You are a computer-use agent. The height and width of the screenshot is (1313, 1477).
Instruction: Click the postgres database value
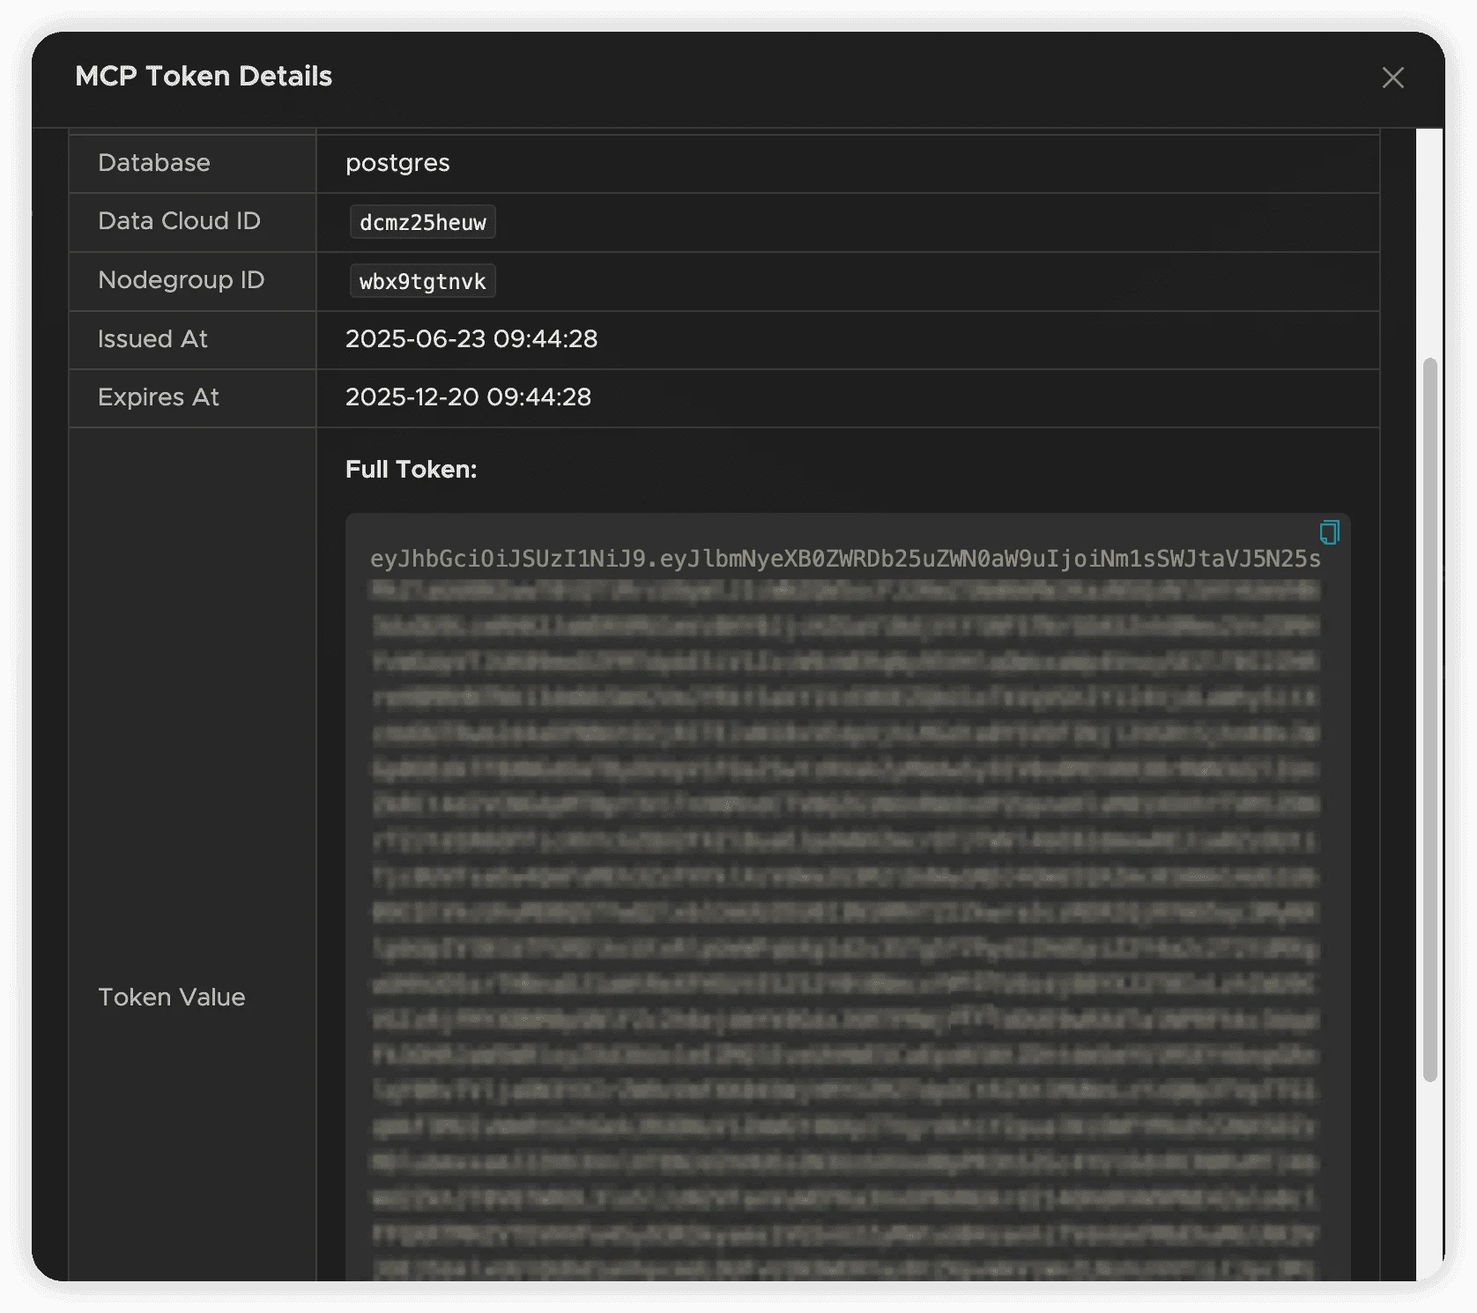(x=397, y=163)
